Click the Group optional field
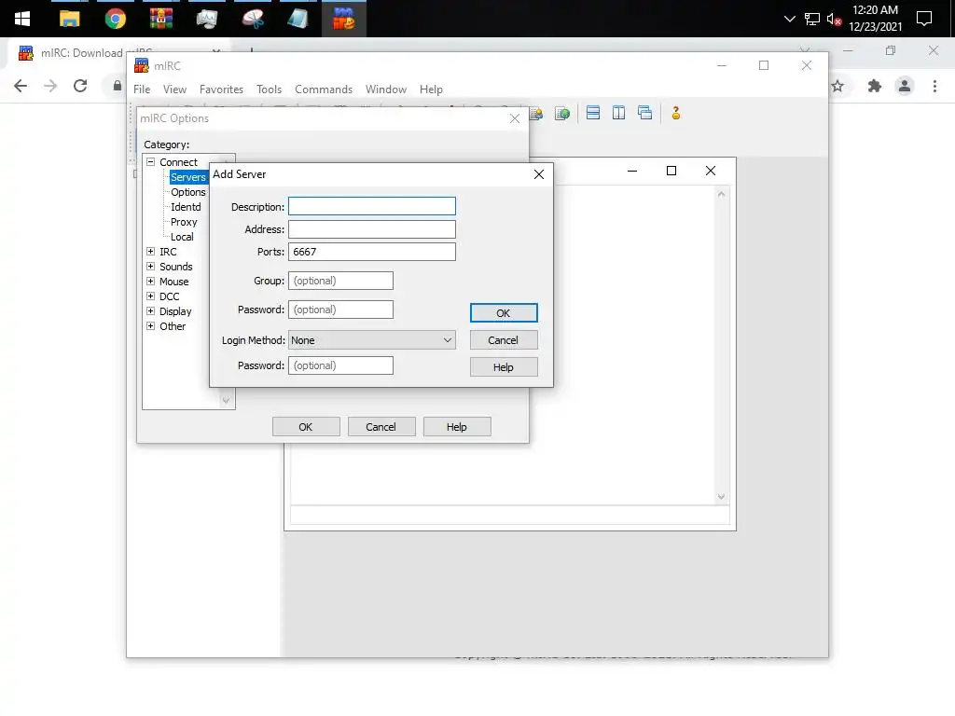Screen dimensions: 955x716 click(x=340, y=281)
